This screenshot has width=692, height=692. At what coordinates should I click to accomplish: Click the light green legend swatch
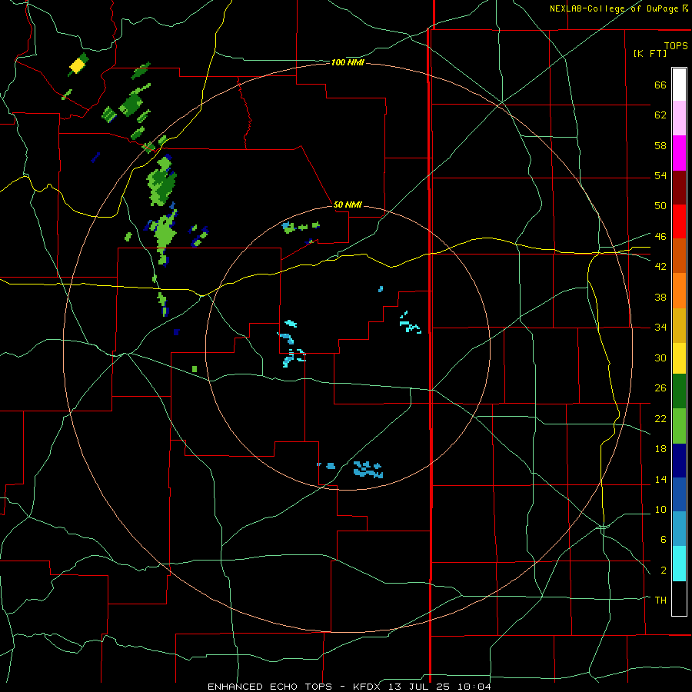679,426
